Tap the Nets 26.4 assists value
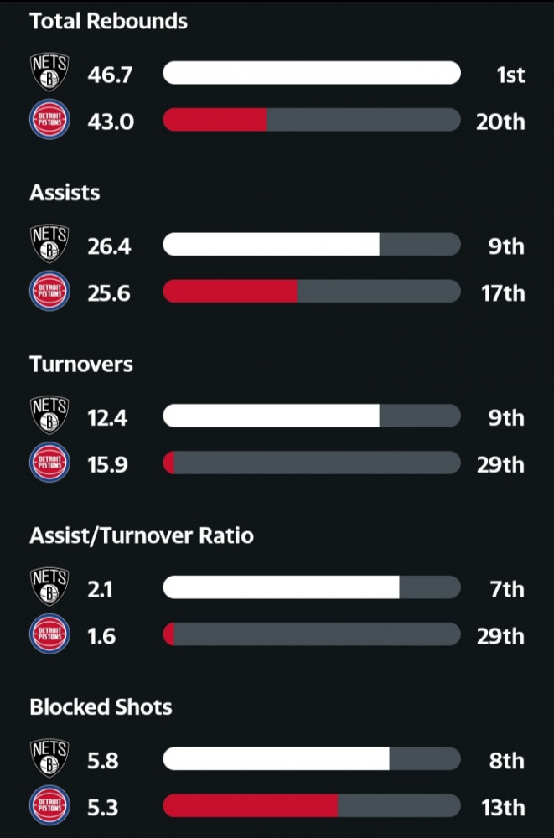 109,246
